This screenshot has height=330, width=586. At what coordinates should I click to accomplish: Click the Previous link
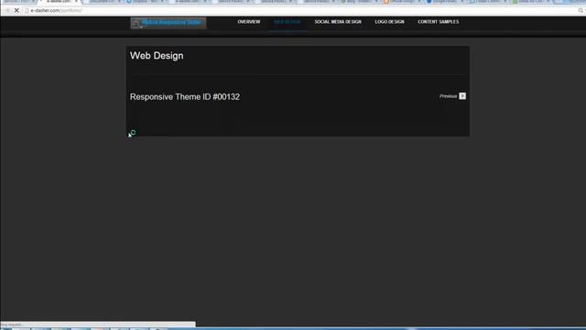coord(448,96)
